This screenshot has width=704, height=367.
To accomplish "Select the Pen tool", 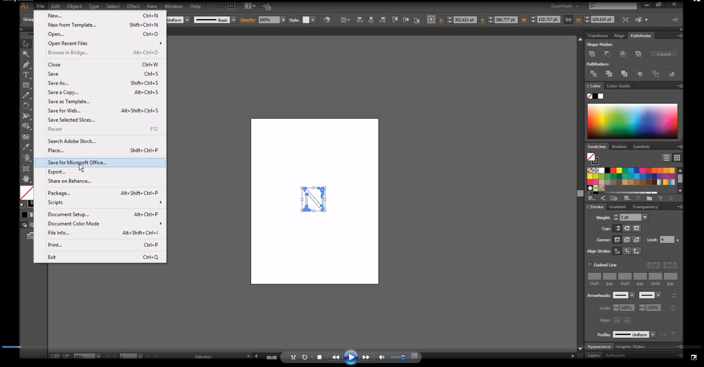I will tap(26, 64).
